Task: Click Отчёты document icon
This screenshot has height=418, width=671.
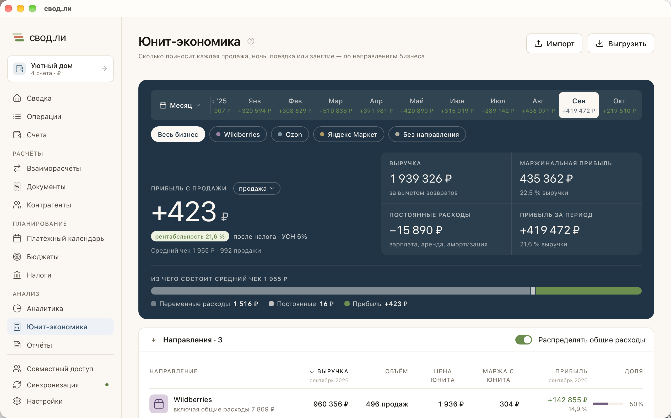Action: pos(17,345)
